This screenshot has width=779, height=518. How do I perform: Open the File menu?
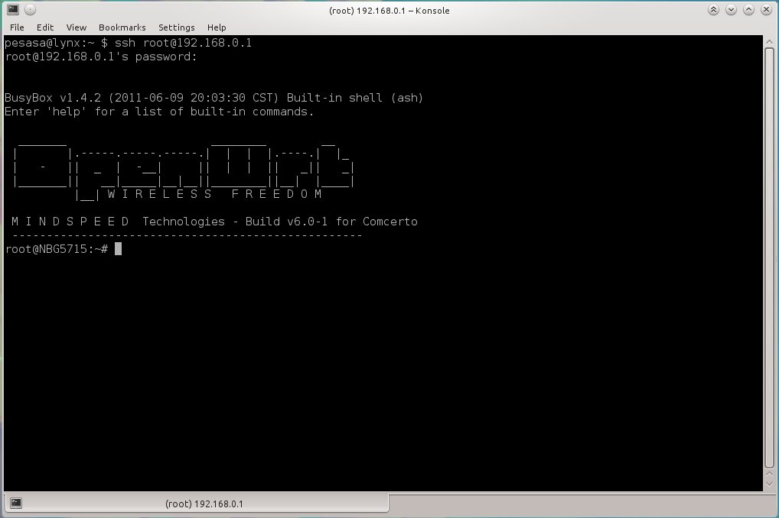[17, 28]
